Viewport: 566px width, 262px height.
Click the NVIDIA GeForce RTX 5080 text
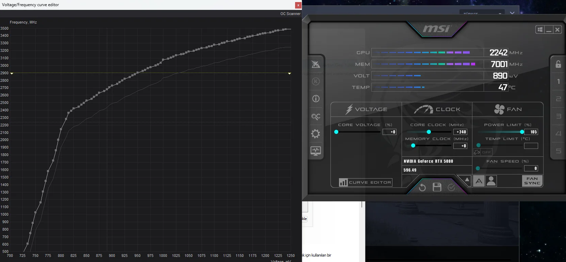pos(428,161)
